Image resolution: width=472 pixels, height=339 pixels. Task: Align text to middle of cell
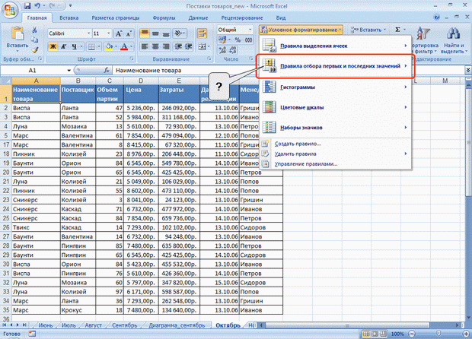(155, 33)
